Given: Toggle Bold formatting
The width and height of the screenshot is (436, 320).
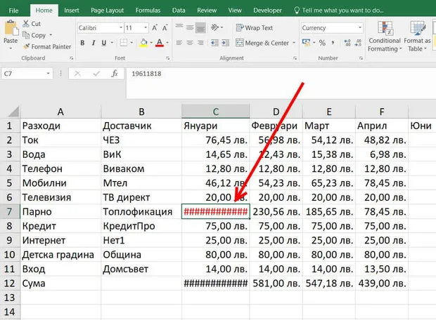Looking at the screenshot, I should pos(82,43).
